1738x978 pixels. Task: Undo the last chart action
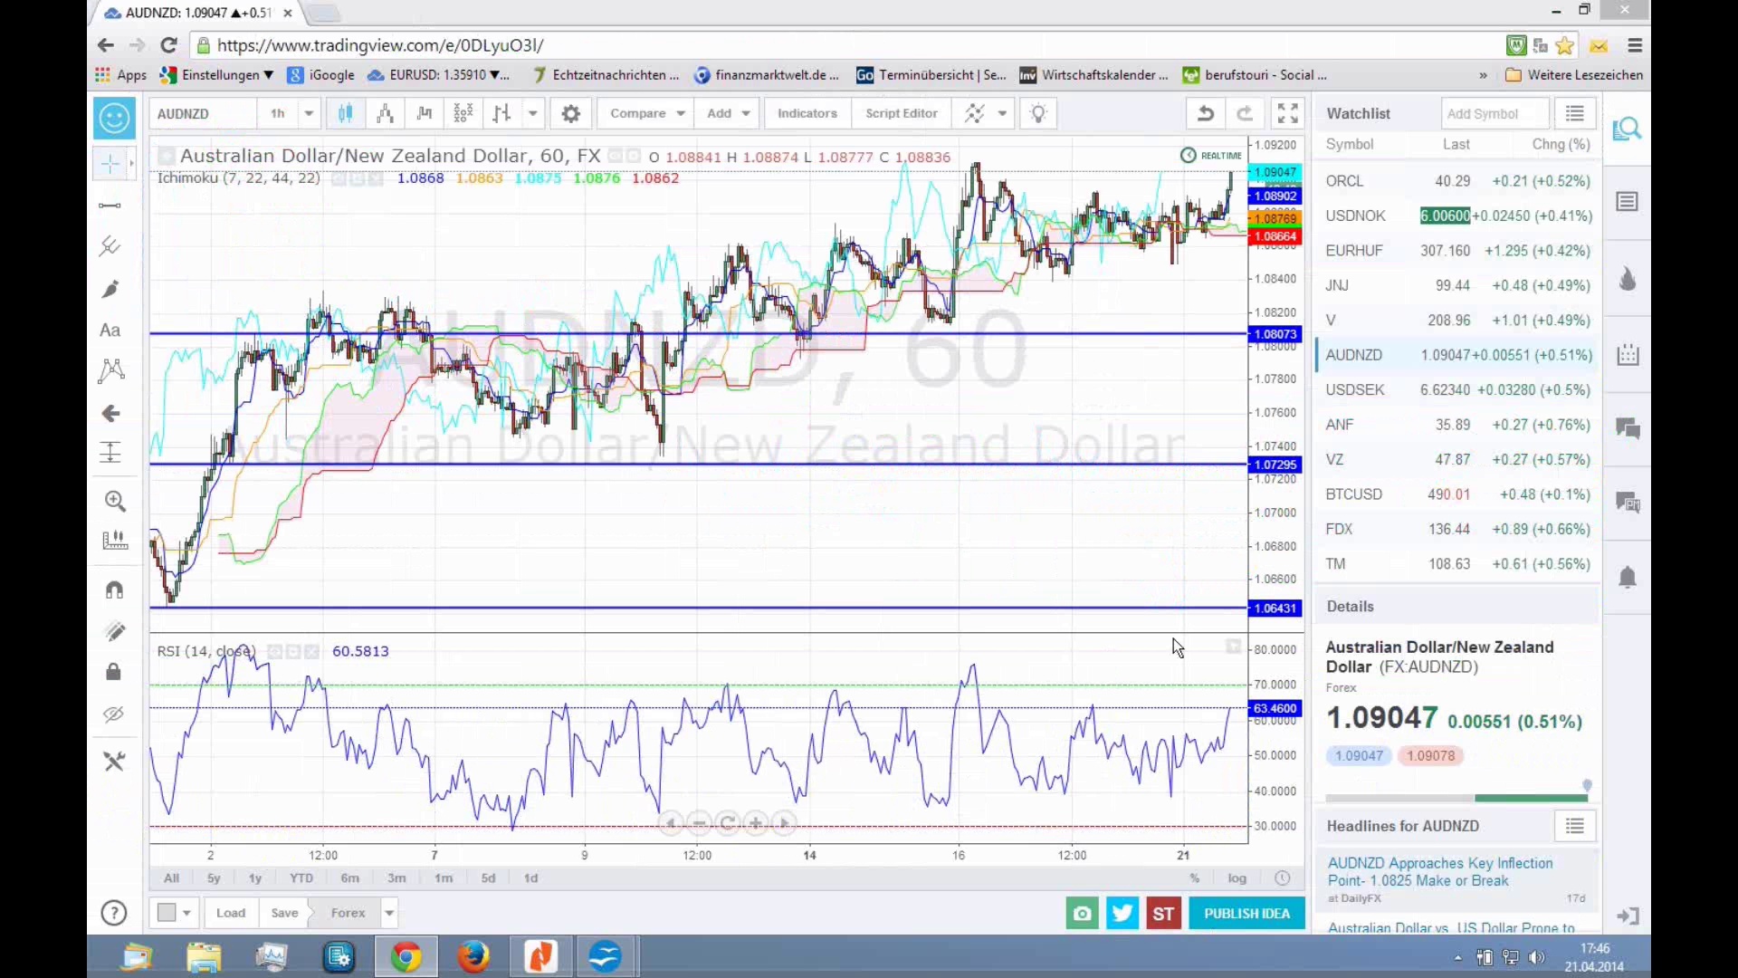click(x=1205, y=113)
